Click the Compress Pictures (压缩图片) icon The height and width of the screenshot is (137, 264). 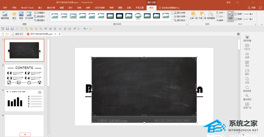click(40, 13)
